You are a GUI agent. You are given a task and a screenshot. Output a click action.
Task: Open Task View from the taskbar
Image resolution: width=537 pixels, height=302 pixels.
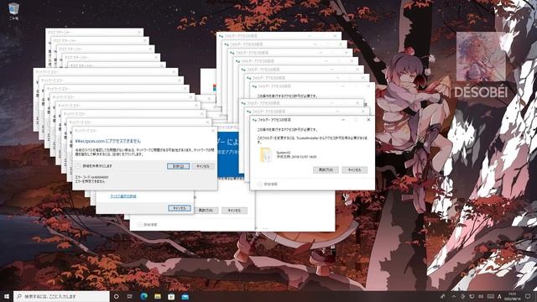[130, 296]
